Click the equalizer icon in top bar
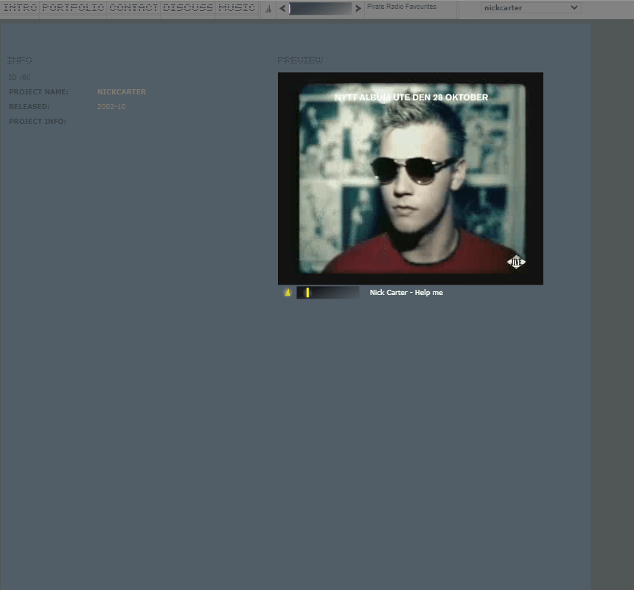634x590 pixels. (x=268, y=9)
